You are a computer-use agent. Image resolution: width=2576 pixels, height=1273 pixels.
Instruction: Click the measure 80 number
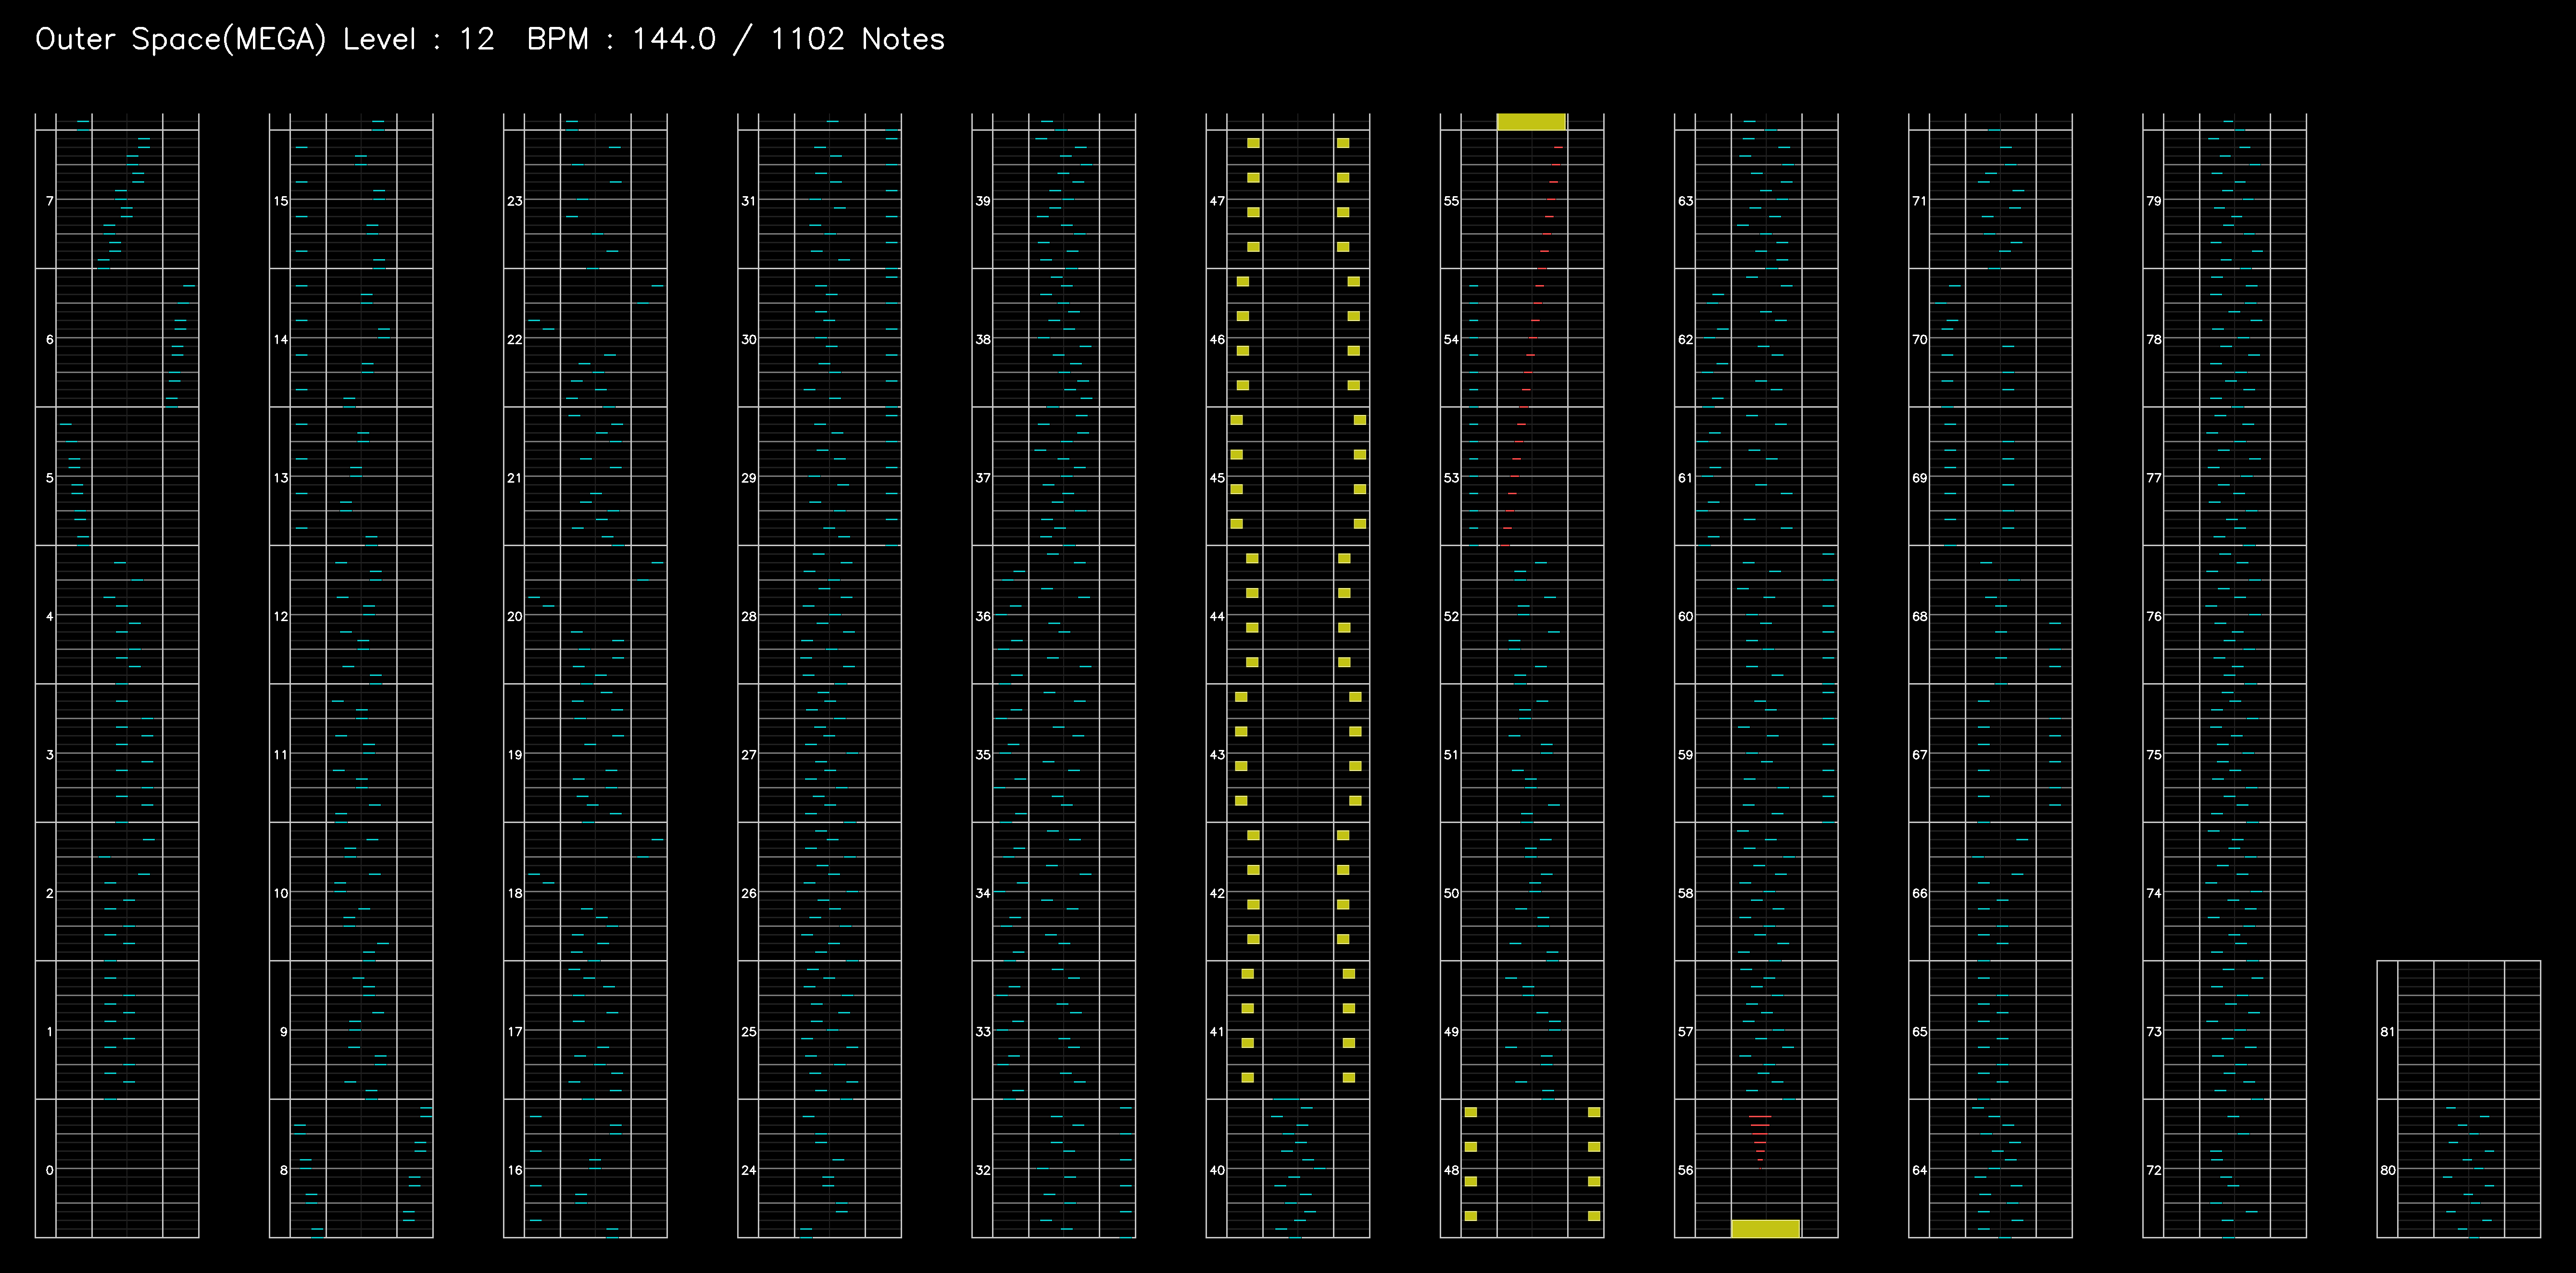[2387, 1170]
